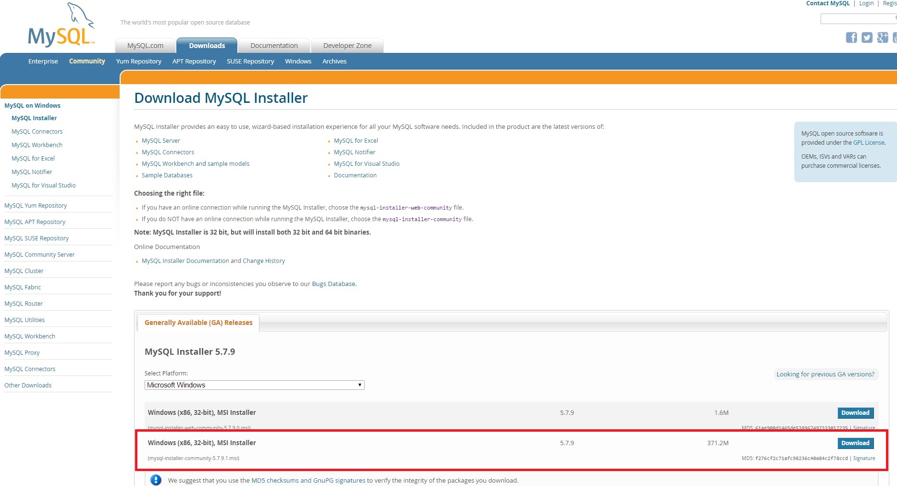Open Windows in the navigation bar
Screen dimensions: 897x486
(x=298, y=61)
